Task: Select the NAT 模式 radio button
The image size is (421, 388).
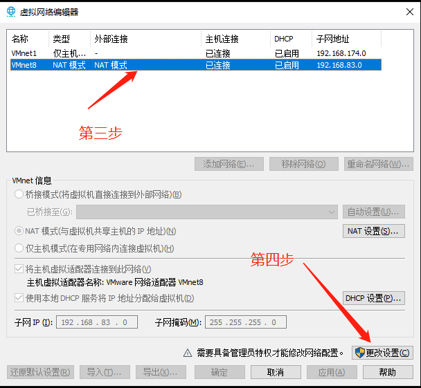Action: (19, 231)
